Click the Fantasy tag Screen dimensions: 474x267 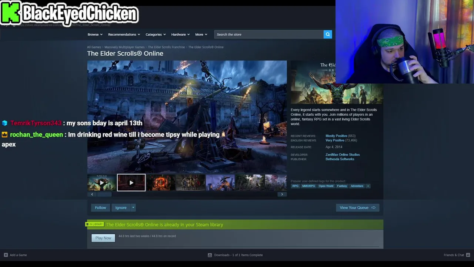tap(342, 186)
